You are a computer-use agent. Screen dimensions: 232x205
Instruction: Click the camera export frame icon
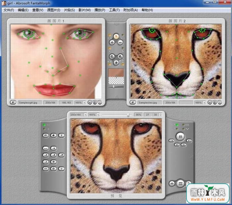pos(172,183)
